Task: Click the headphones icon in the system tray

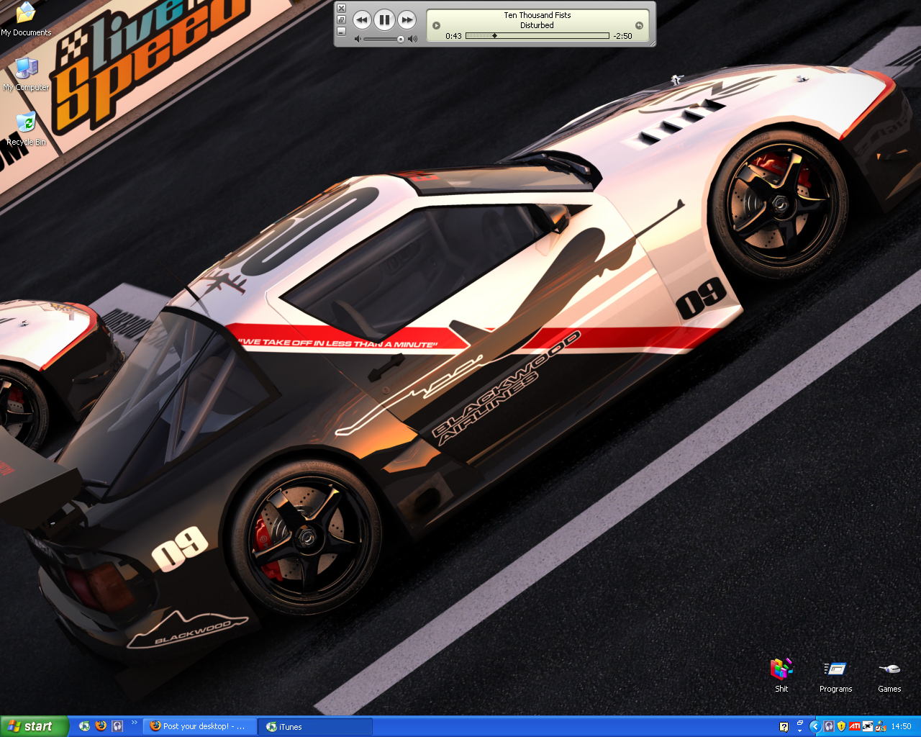Action: click(x=829, y=727)
